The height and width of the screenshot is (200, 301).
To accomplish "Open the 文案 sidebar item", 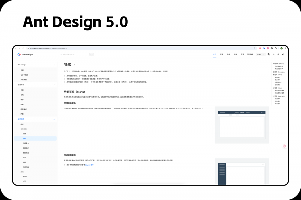I will click(x=24, y=158).
